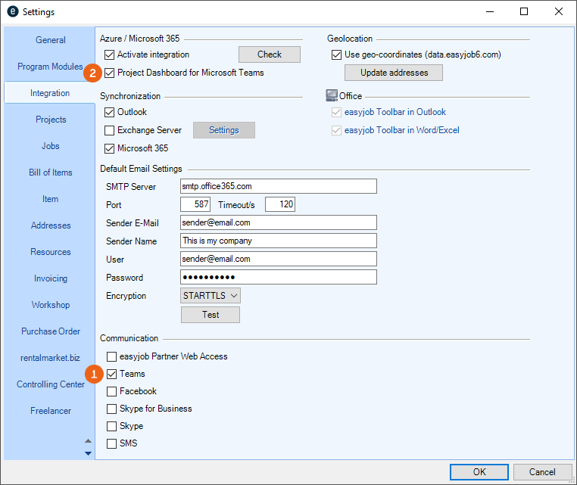Click the Office monitor icon

coord(332,95)
